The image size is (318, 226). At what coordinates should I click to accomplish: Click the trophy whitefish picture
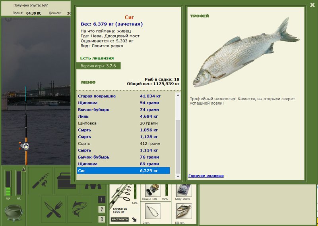246,52
